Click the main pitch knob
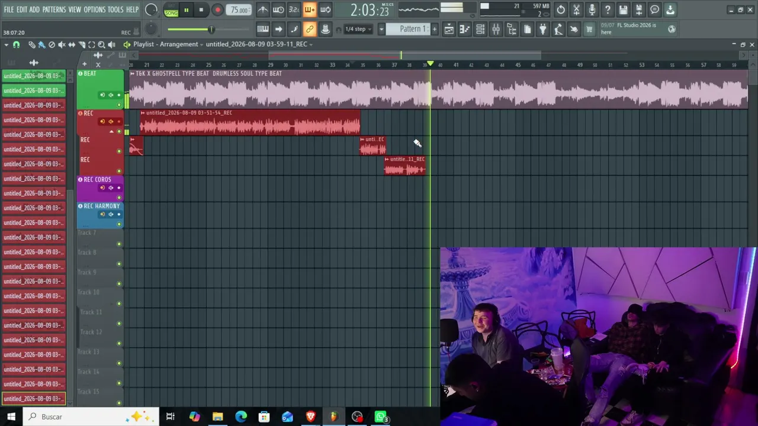The height and width of the screenshot is (426, 758). (151, 29)
